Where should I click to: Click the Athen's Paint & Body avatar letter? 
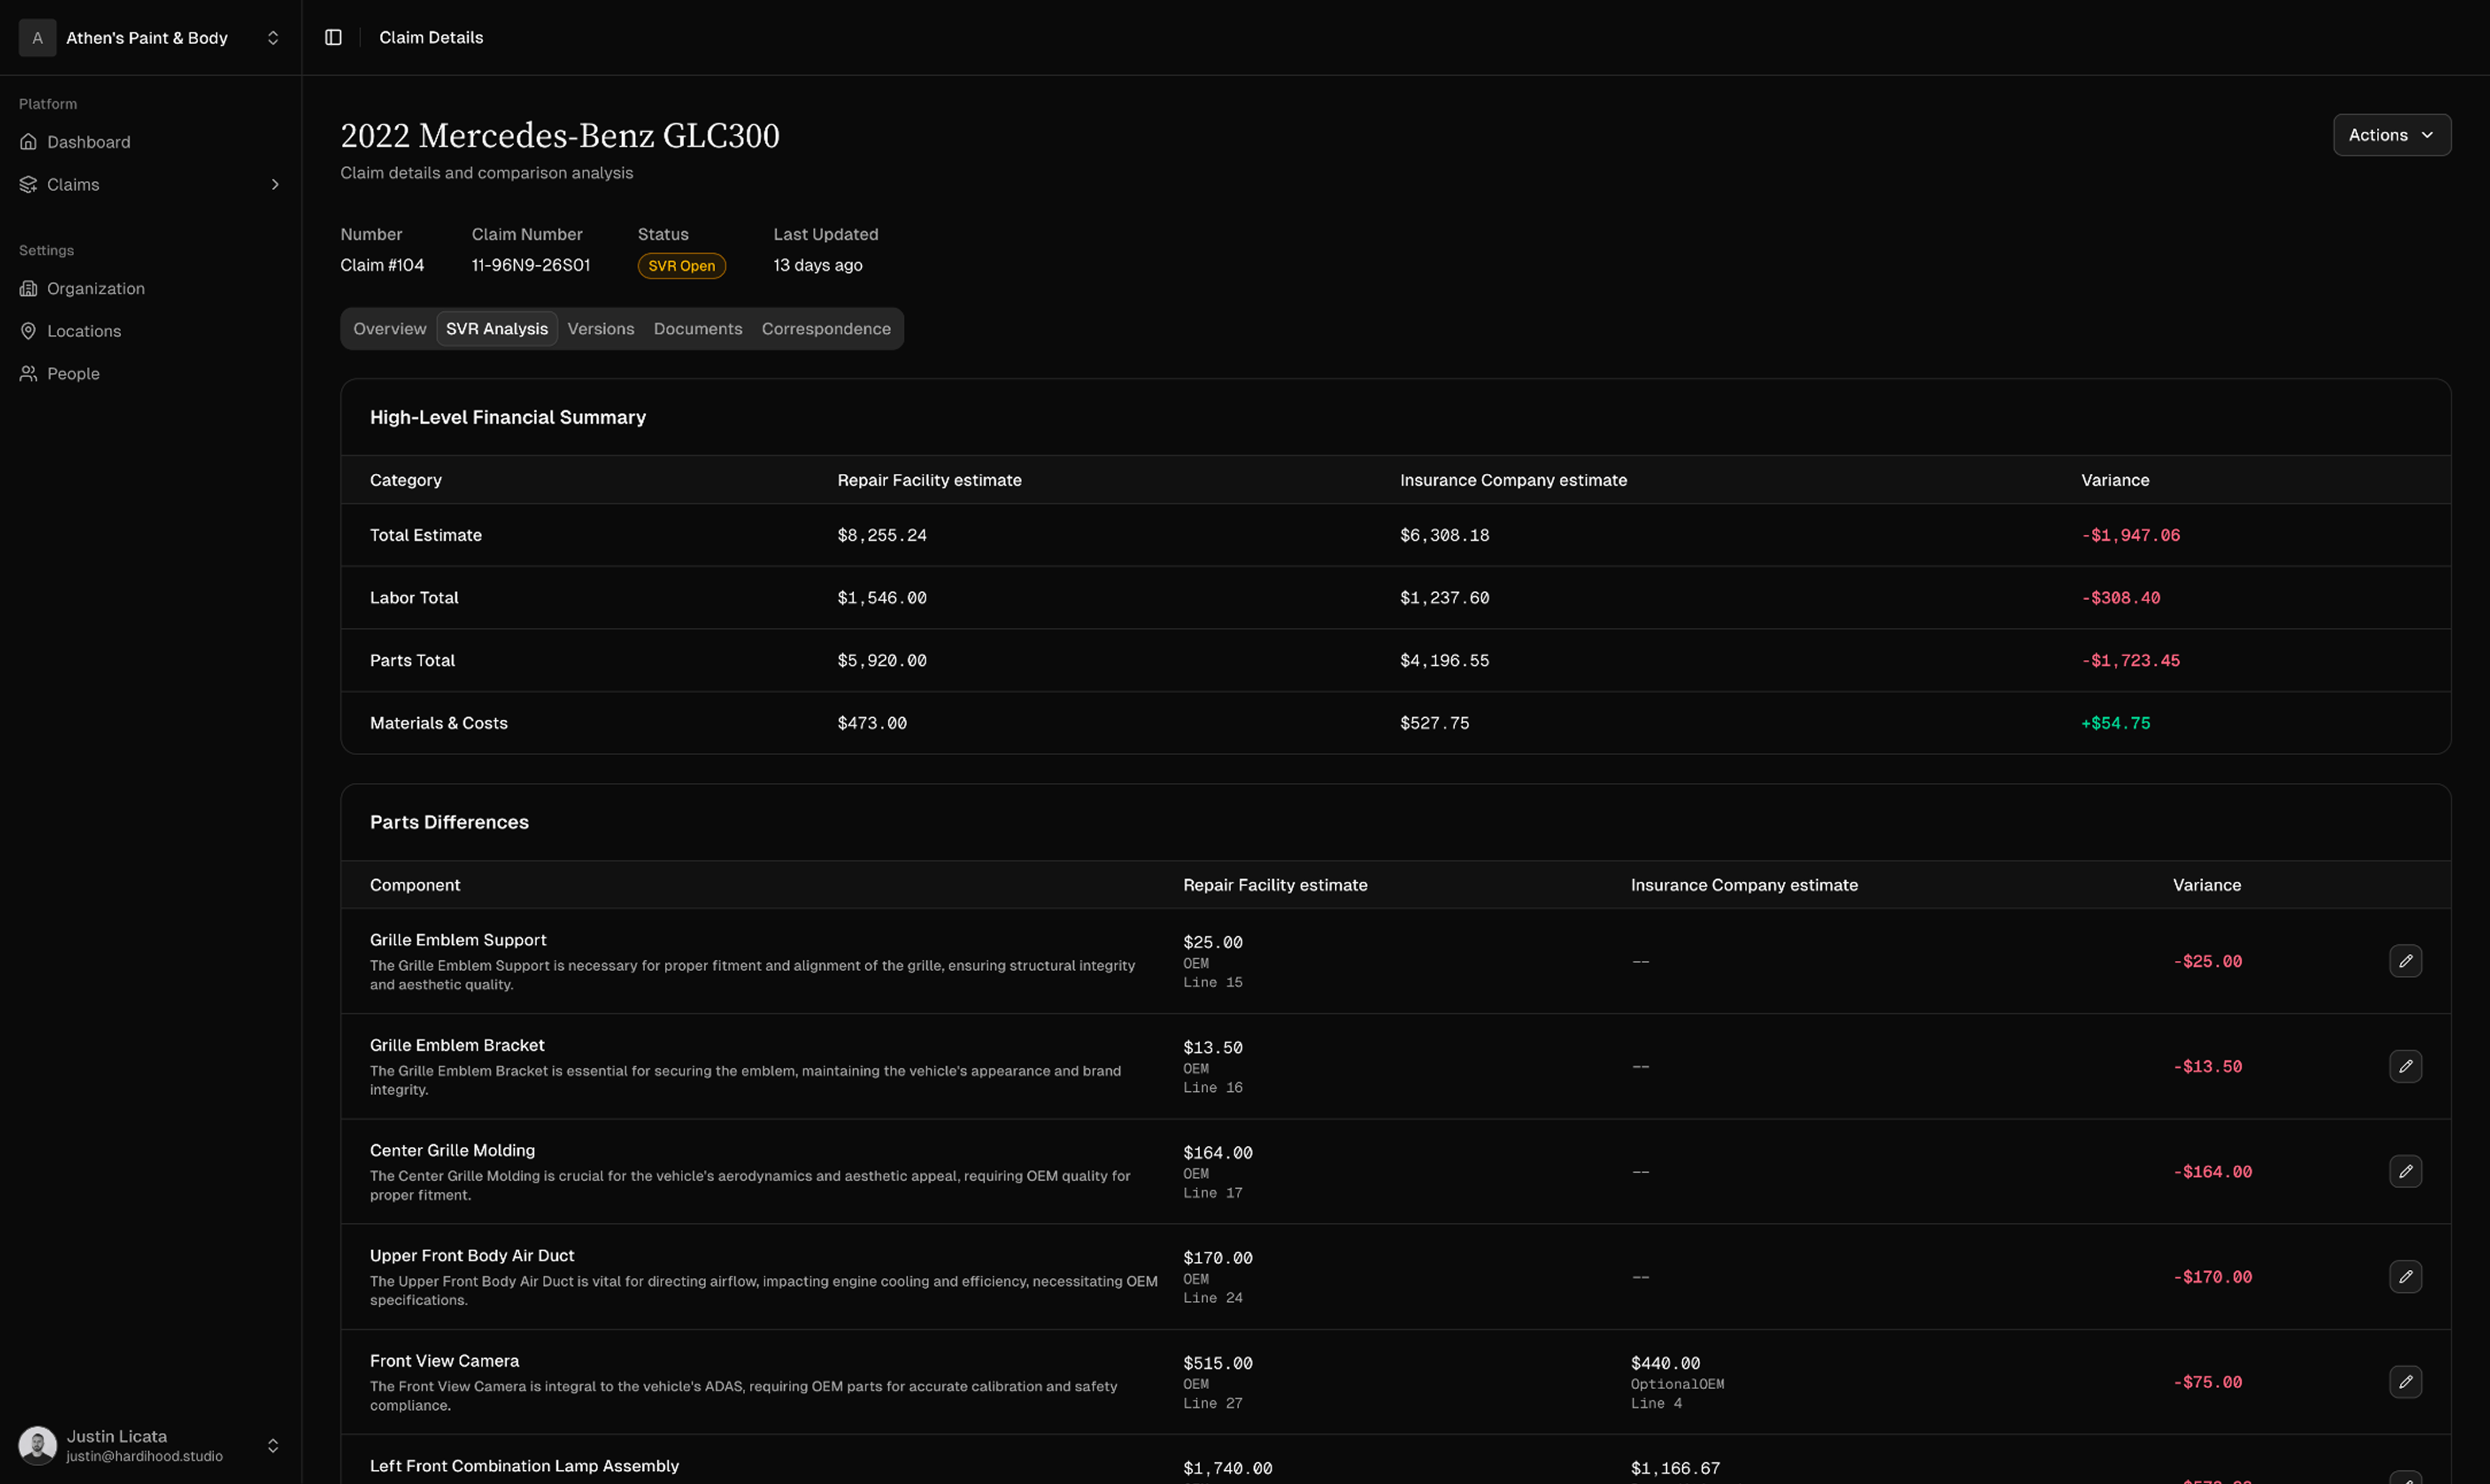point(38,38)
